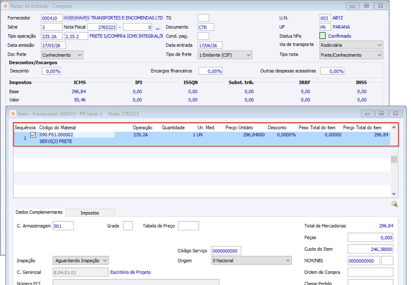This screenshot has height=285, width=411.
Task: Switch to the Impostos tab
Action: pos(90,213)
